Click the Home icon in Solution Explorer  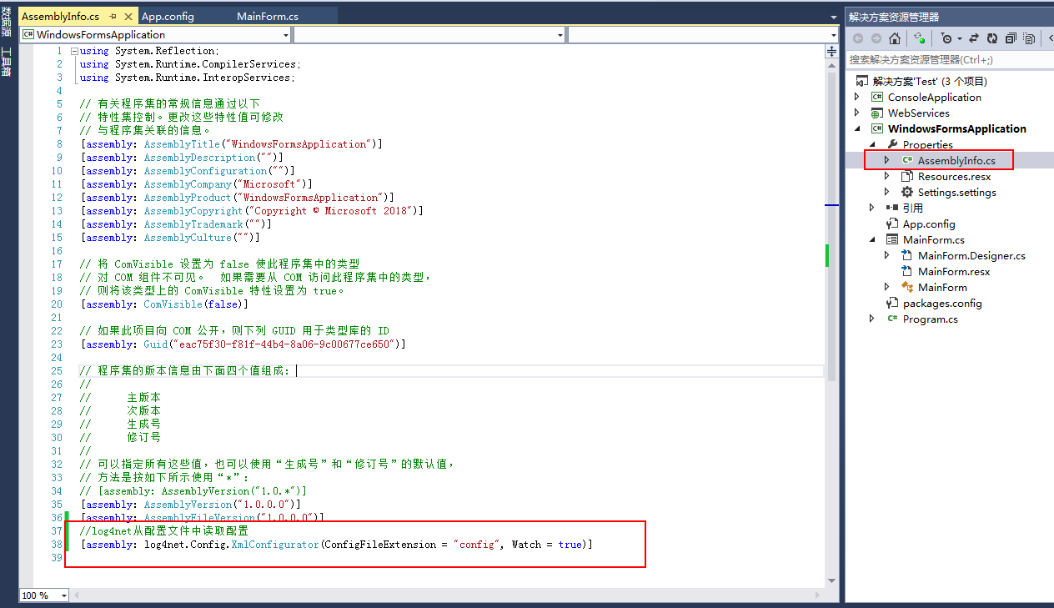[894, 38]
